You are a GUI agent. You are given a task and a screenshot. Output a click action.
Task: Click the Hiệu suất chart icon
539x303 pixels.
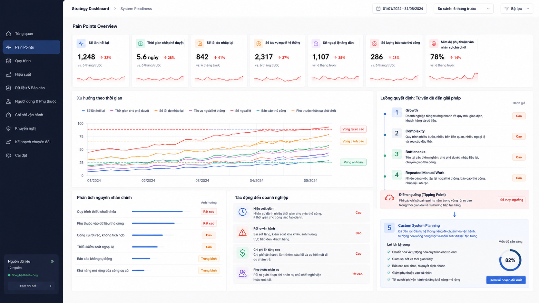(x=9, y=74)
